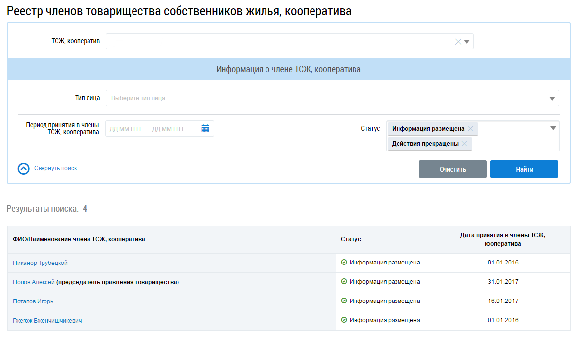The height and width of the screenshot is (339, 577).
Task: Open member Попов Алексей
Action: 34,282
